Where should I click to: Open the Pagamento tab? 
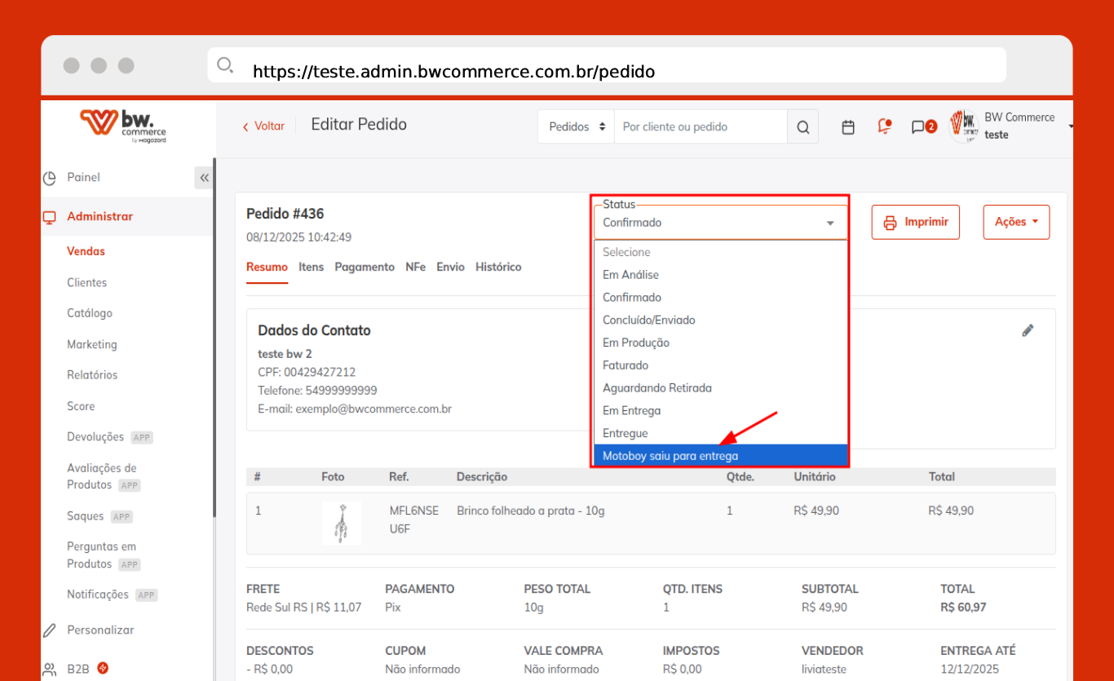(x=364, y=268)
